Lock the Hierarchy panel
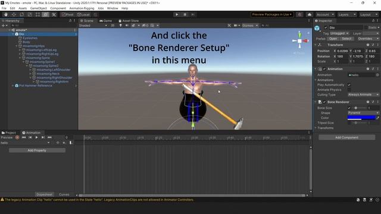381x214 pixels. [x=70, y=21]
